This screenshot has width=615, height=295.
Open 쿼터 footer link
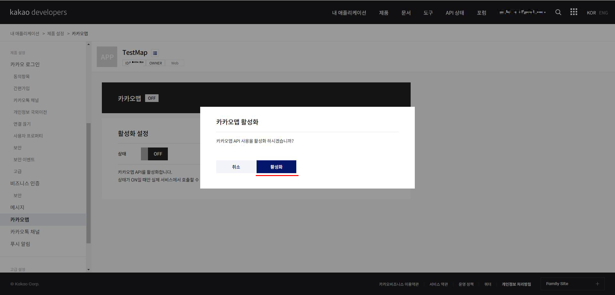coord(488,284)
